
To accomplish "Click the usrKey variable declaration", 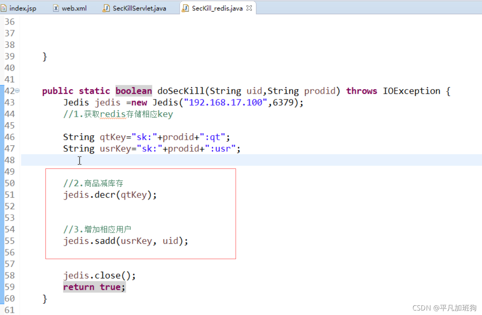I will [116, 149].
